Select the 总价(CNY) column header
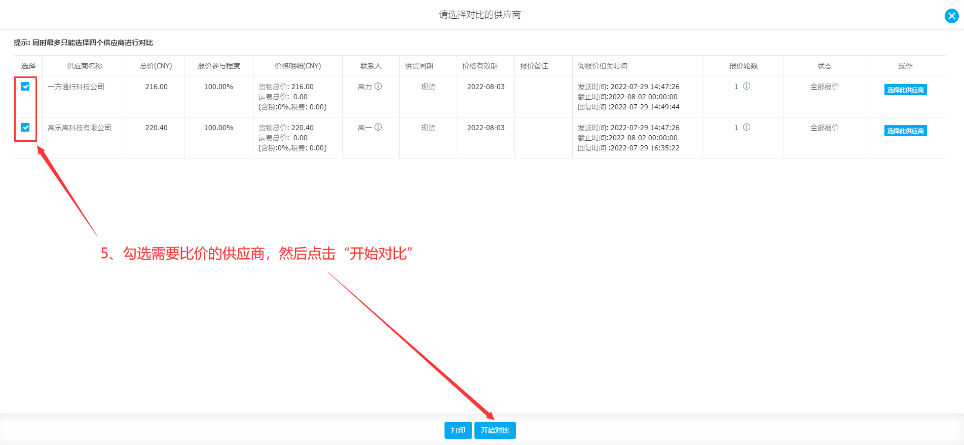 coord(156,66)
